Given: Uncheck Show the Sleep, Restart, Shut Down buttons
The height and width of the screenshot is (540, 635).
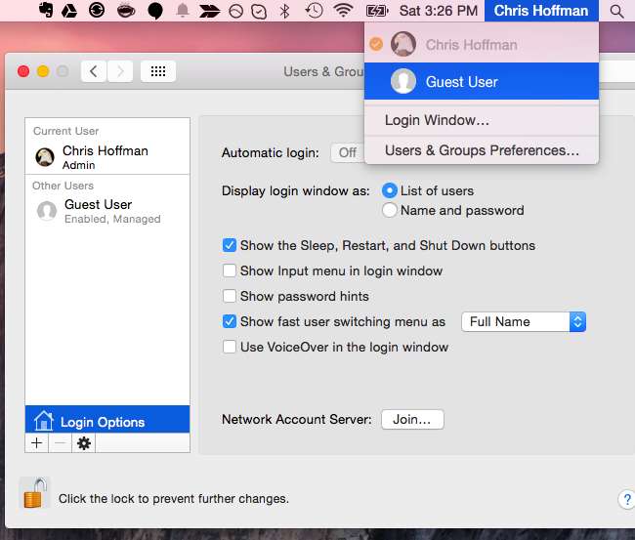Looking at the screenshot, I should pyautogui.click(x=230, y=245).
